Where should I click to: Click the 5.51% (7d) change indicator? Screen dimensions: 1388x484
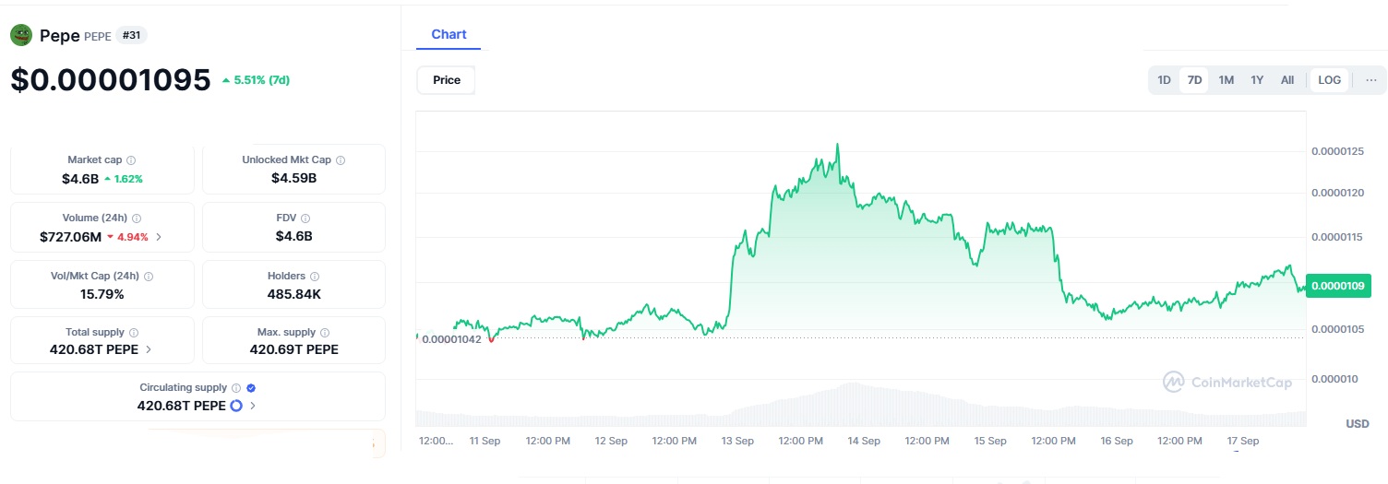tap(256, 80)
